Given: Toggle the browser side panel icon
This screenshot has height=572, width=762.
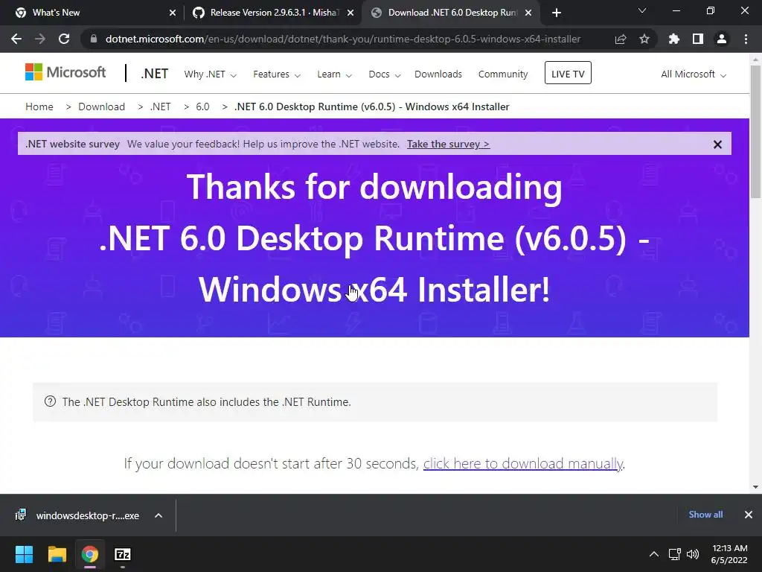Looking at the screenshot, I should pyautogui.click(x=698, y=39).
